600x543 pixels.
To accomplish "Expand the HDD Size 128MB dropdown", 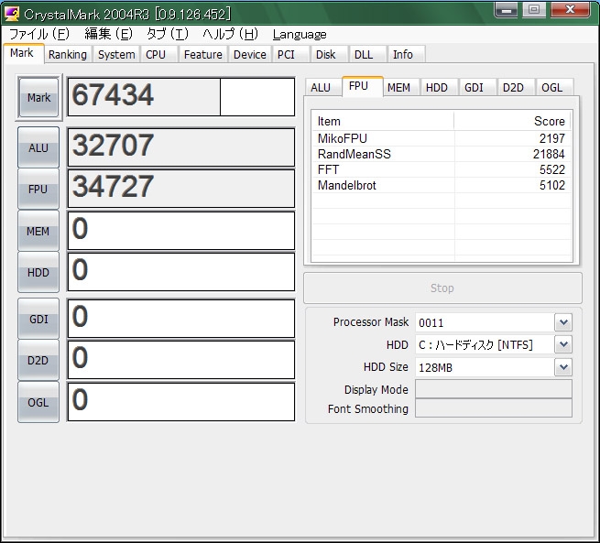I will point(563,367).
